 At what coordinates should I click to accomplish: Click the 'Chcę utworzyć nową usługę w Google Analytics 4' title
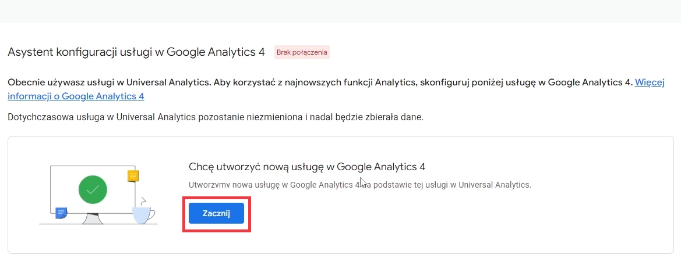[x=307, y=167]
